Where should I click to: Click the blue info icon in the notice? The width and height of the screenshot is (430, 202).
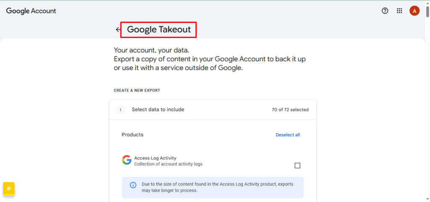coord(133,185)
